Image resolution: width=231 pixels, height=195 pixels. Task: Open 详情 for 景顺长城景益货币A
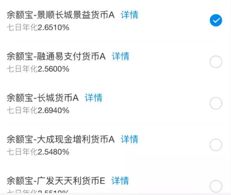(129, 15)
